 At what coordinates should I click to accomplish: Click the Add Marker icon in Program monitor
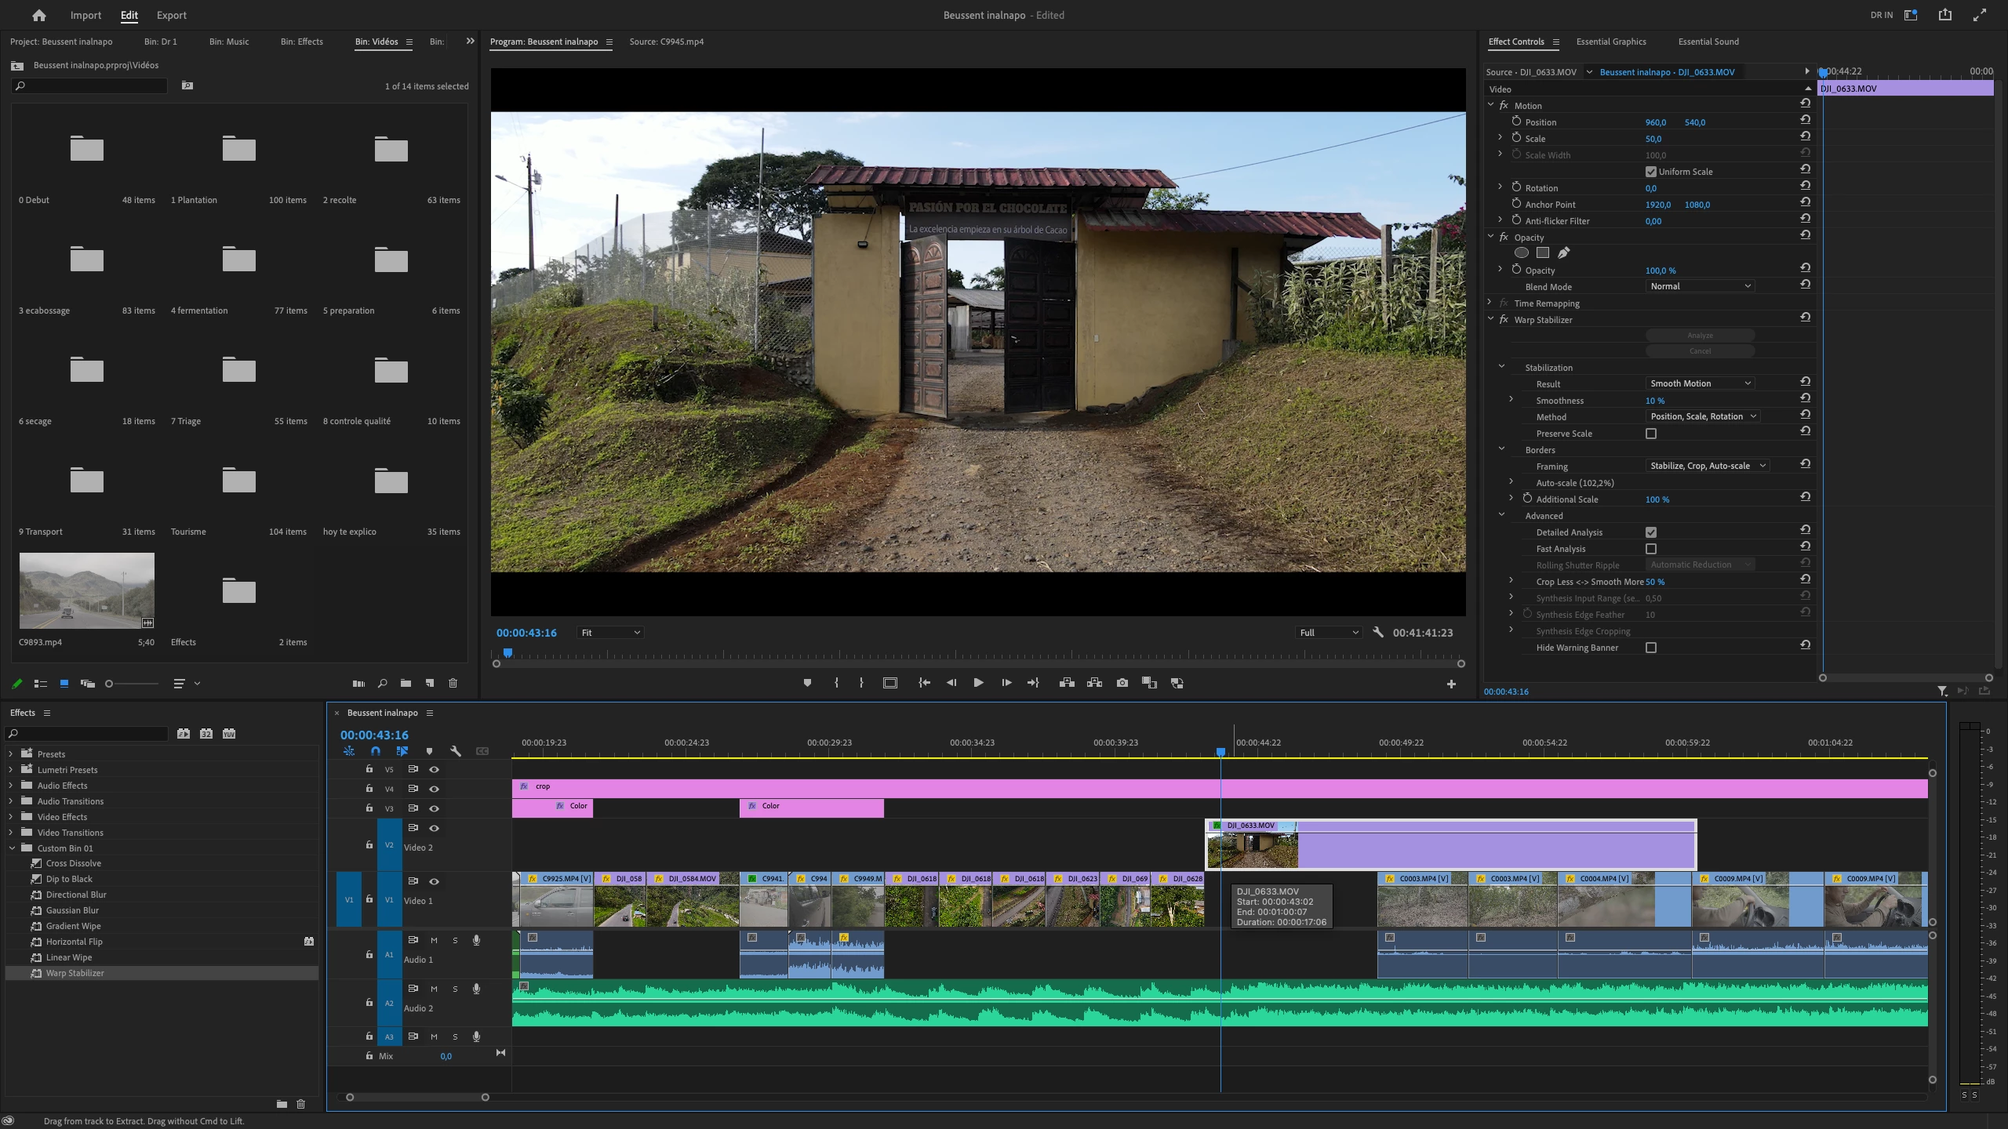tap(807, 683)
